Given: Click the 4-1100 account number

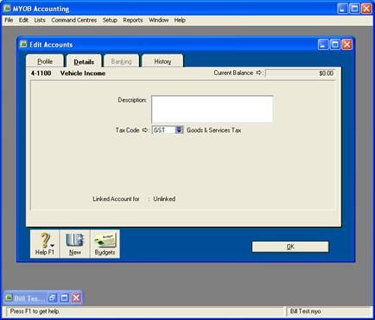Looking at the screenshot, I should [x=41, y=73].
